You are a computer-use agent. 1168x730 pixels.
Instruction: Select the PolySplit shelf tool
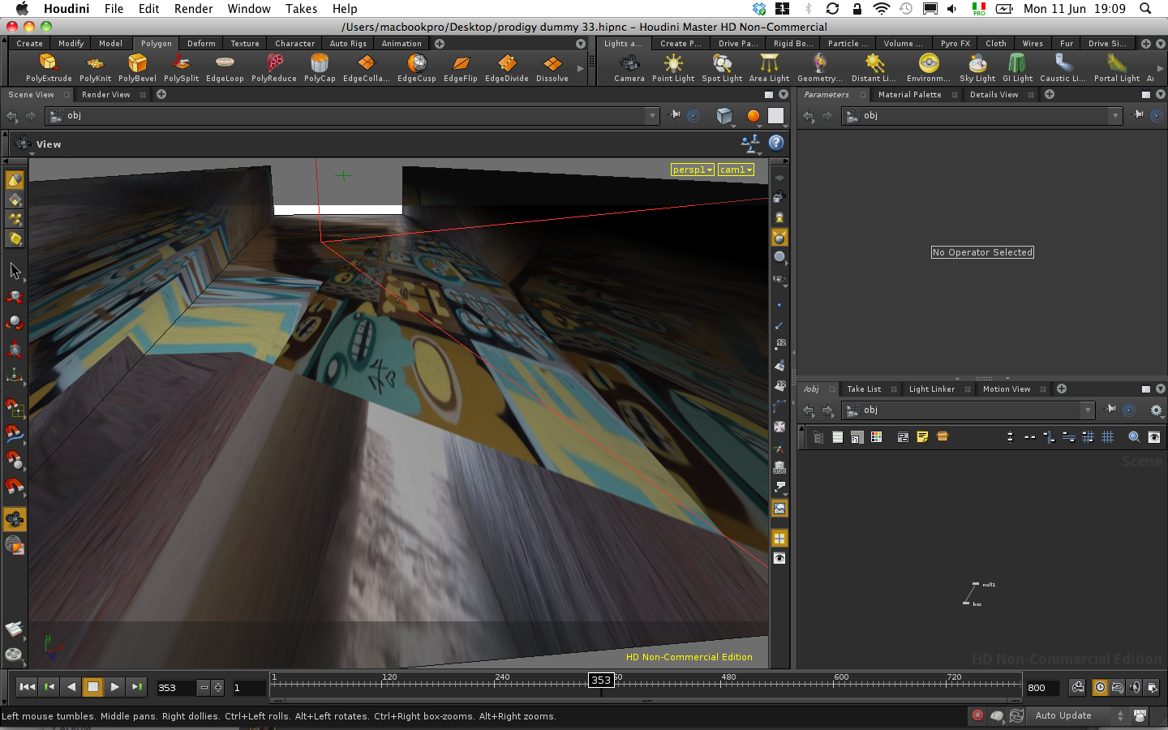181,68
